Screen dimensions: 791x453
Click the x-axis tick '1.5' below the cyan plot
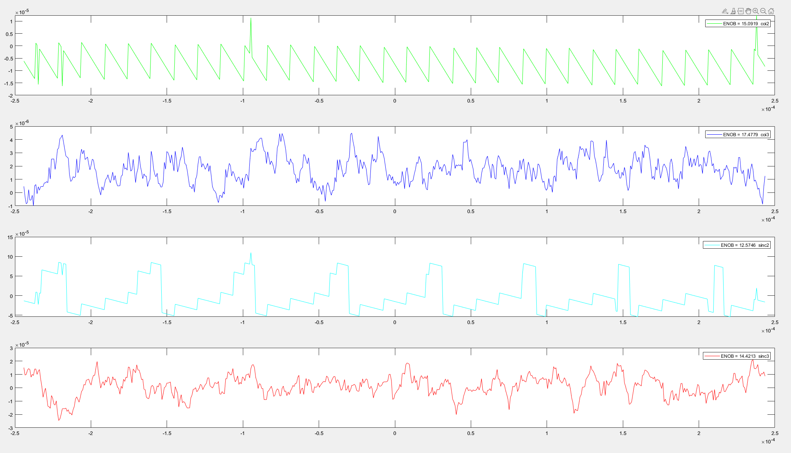[x=623, y=322]
